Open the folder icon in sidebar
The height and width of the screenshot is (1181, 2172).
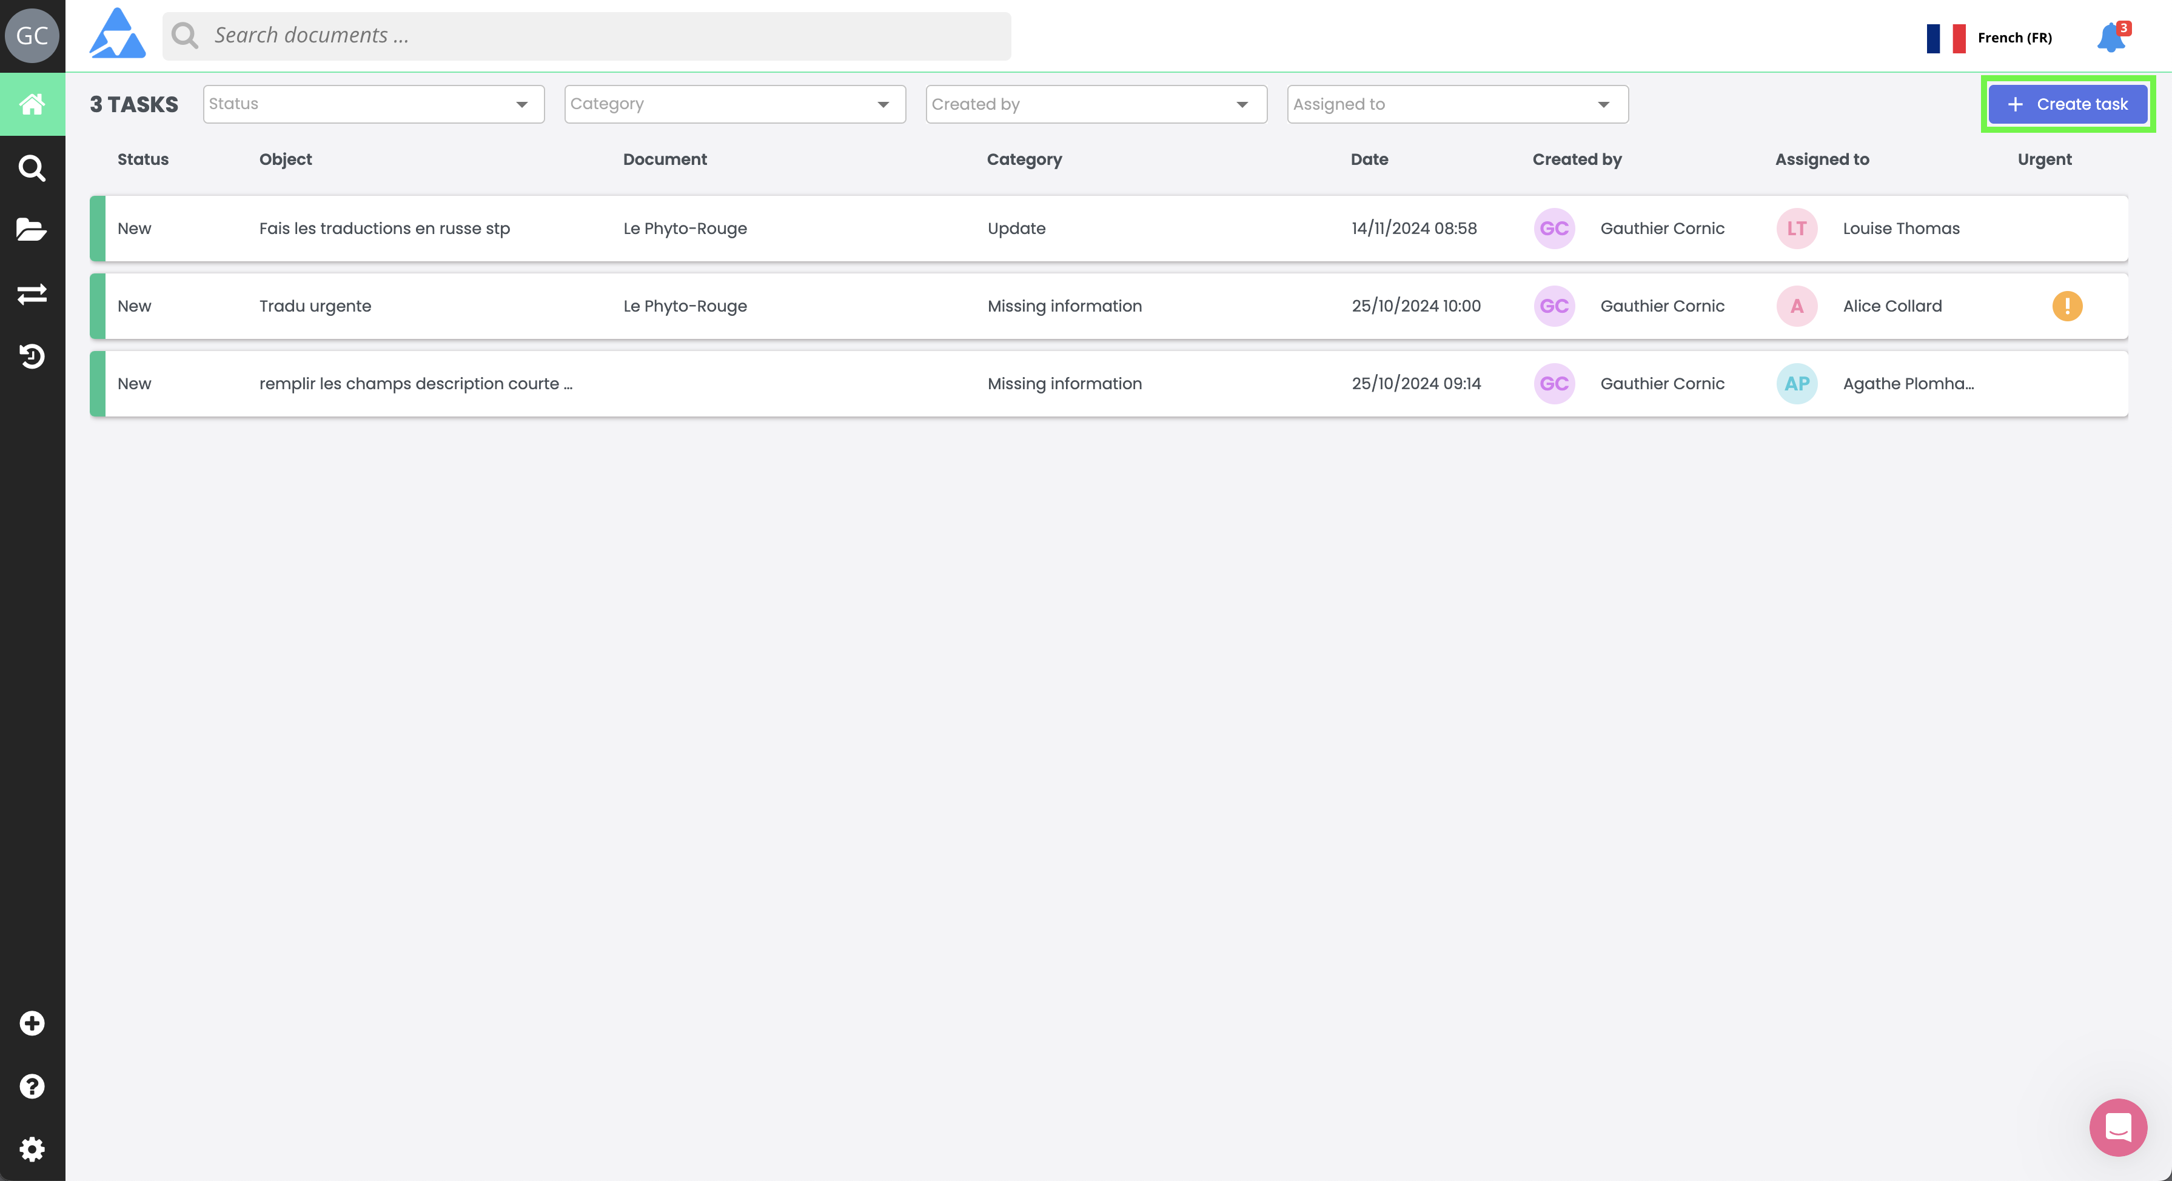32,229
